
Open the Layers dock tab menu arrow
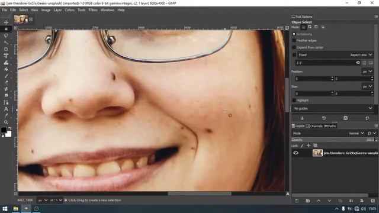[376, 126]
